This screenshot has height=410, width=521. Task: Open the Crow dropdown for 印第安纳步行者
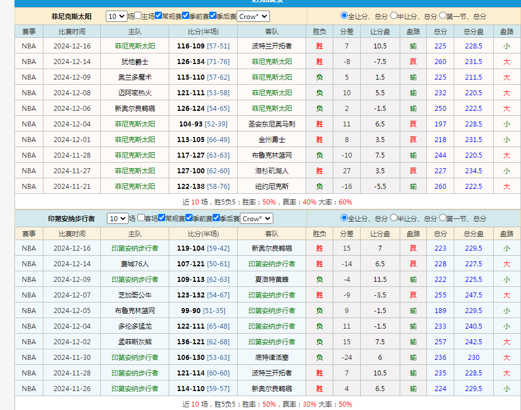(256, 218)
